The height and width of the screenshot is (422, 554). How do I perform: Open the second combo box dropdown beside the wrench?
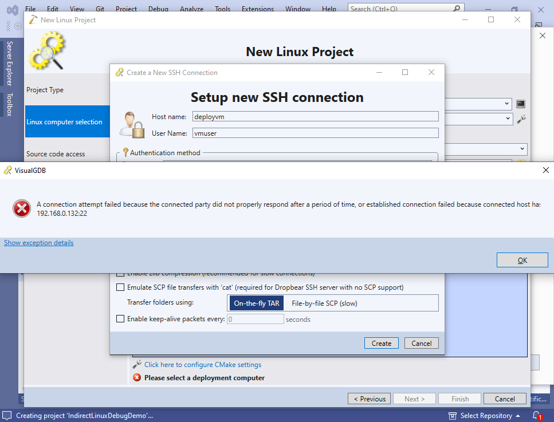click(x=508, y=119)
